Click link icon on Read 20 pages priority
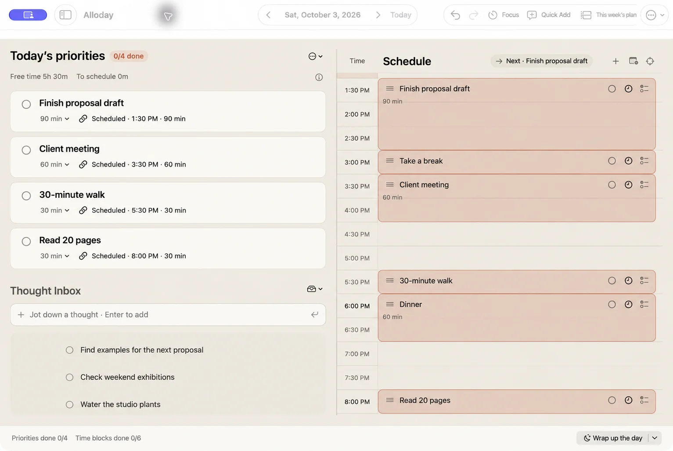Screen dimensions: 673x451 83,256
